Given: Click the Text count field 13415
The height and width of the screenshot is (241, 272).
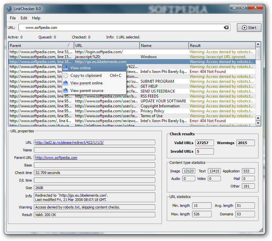Looking at the screenshot, I should pos(214,171).
